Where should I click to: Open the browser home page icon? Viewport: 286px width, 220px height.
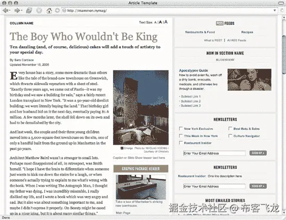tap(49, 10)
